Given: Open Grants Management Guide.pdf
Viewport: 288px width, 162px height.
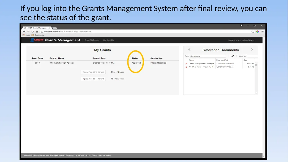Looking at the screenshot, I should tap(201, 63).
